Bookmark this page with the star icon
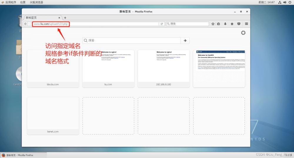294x158 pixels. pyautogui.click(x=213, y=24)
